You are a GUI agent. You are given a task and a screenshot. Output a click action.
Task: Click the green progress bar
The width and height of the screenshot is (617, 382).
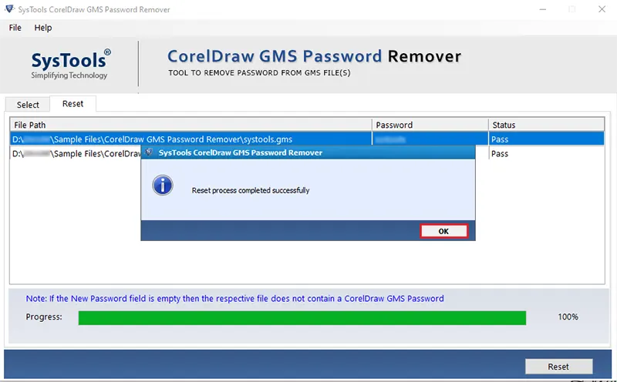(x=302, y=318)
